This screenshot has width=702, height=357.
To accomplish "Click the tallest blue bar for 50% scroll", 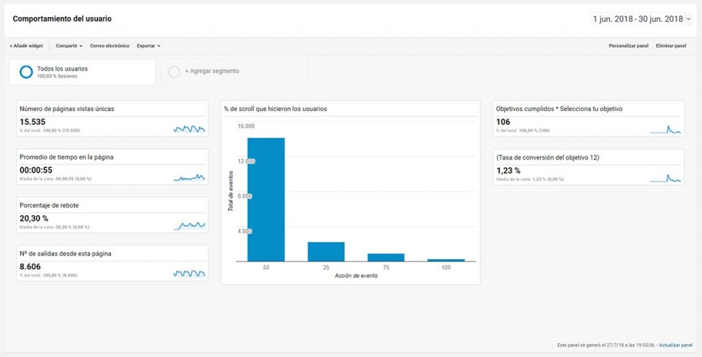I will (x=266, y=199).
